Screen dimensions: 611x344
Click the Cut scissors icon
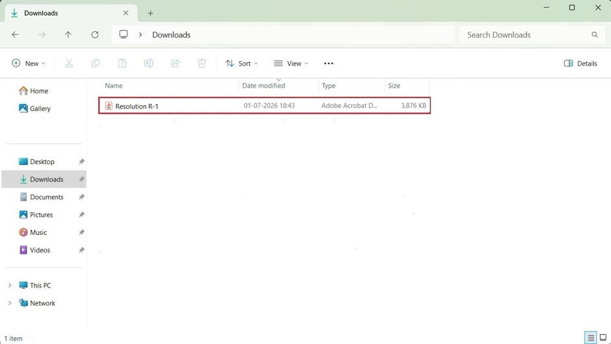[x=69, y=64]
